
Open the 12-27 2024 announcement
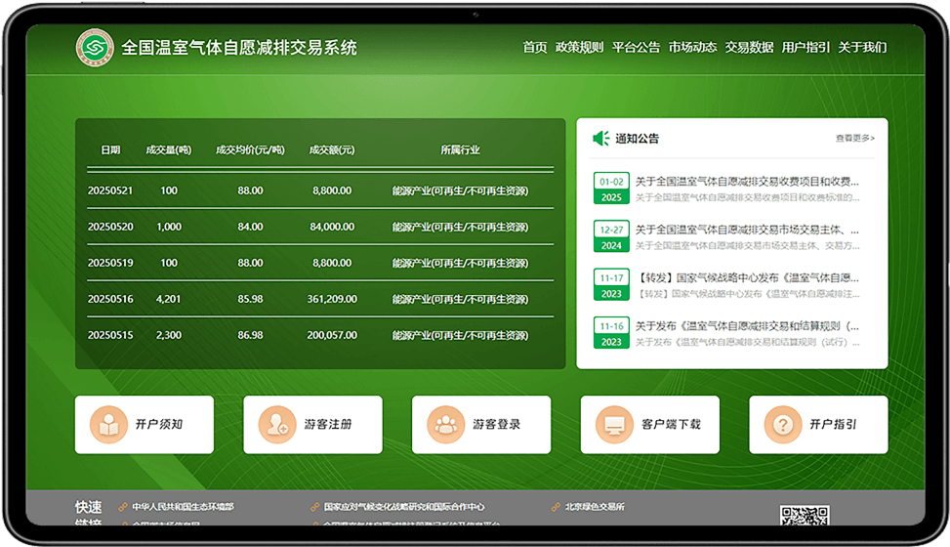[x=747, y=231]
